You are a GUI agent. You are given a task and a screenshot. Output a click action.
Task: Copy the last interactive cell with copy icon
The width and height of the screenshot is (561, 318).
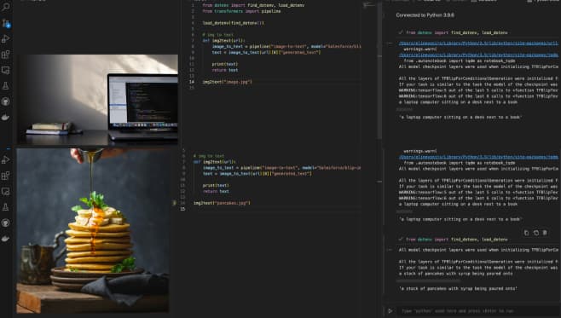[526, 233]
